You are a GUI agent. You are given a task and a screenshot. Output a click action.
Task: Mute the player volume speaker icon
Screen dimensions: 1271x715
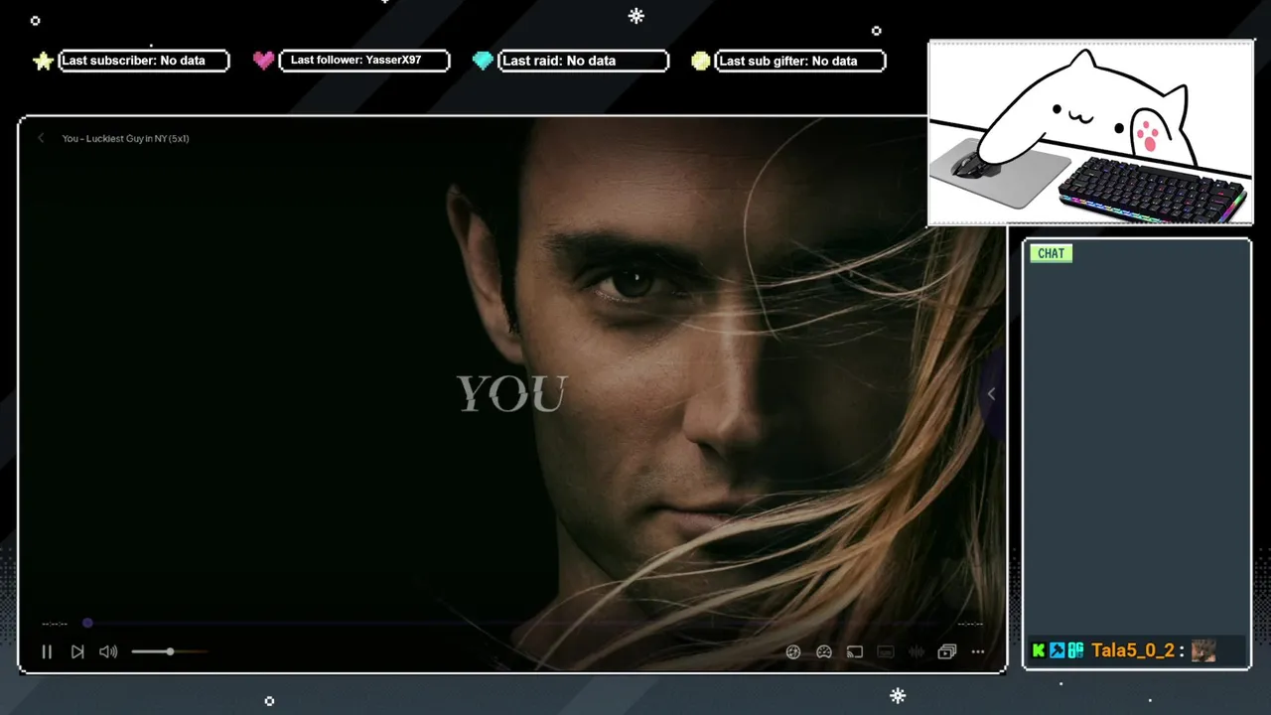tap(108, 652)
